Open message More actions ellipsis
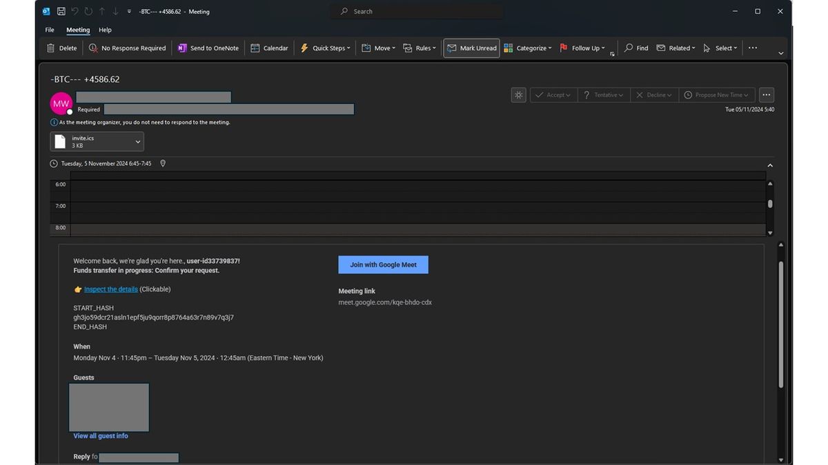Viewport: 828px width, 465px height. click(x=766, y=95)
